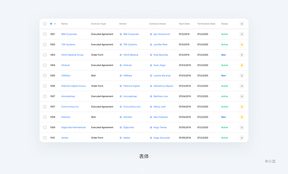The height and width of the screenshot is (174, 288).
Task: Click person icon beside Matthew Lina
Action: click(x=151, y=96)
